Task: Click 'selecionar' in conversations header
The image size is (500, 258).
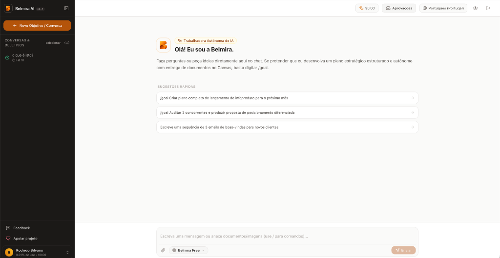Action: [53, 43]
